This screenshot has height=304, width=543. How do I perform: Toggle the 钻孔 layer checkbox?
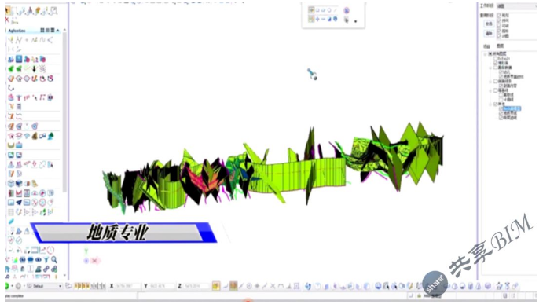(x=501, y=72)
